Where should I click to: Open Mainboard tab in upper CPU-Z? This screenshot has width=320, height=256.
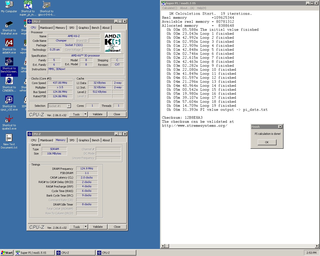[x=46, y=28]
